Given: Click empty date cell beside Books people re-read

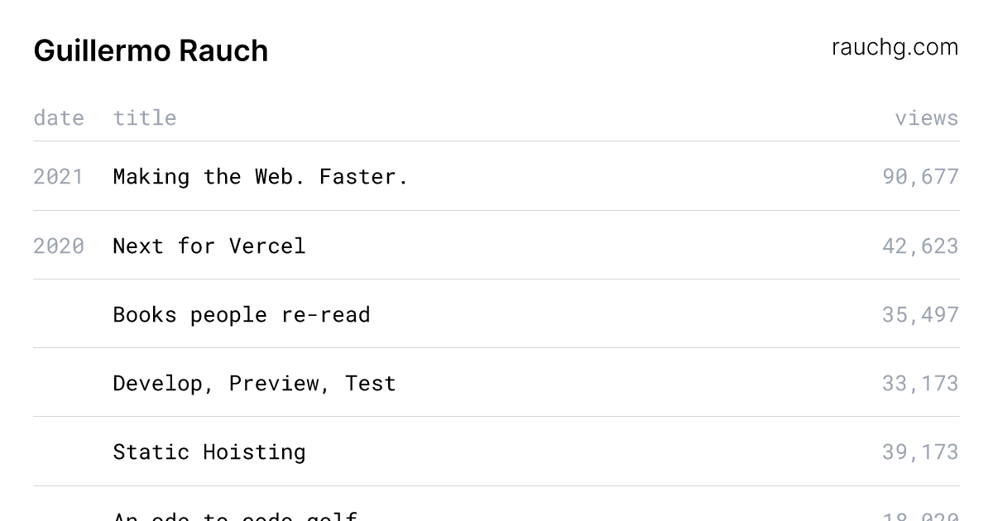Looking at the screenshot, I should [59, 314].
